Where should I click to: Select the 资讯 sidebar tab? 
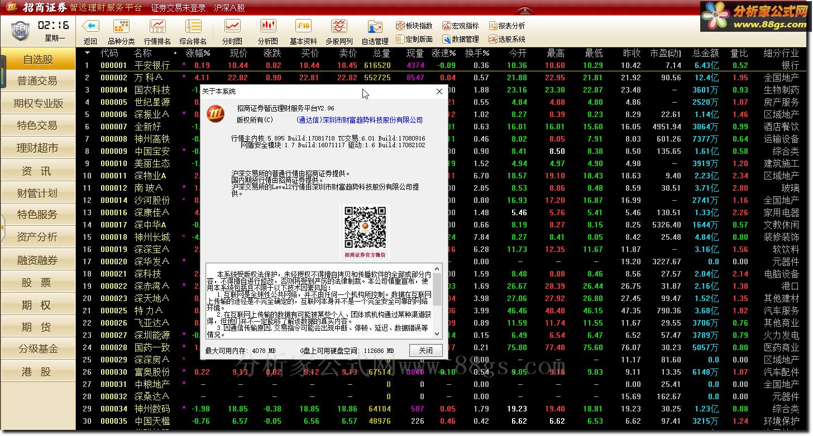point(38,171)
